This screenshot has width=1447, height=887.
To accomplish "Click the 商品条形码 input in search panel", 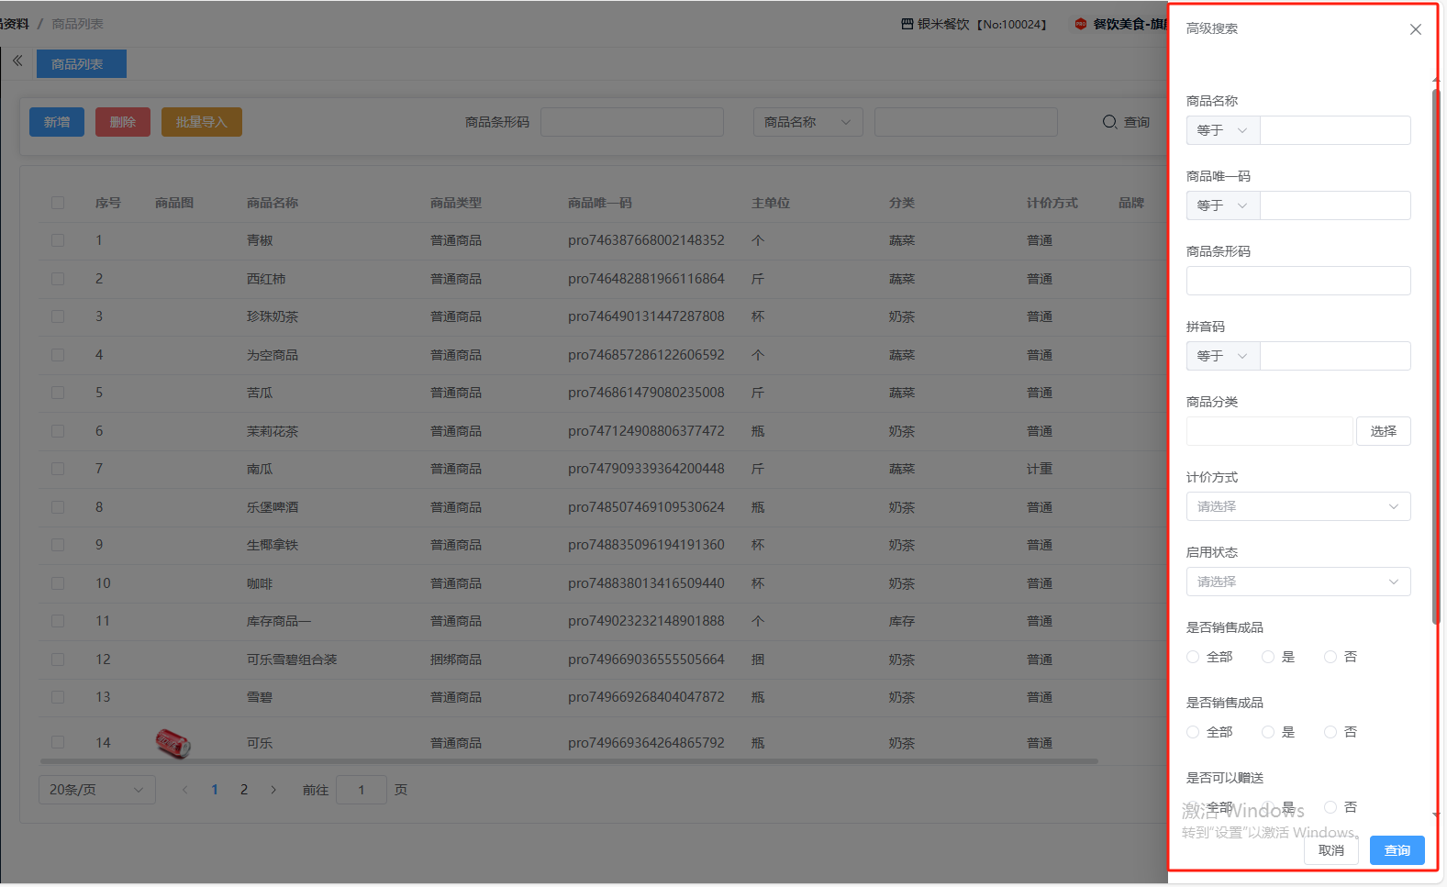I will (x=1297, y=281).
